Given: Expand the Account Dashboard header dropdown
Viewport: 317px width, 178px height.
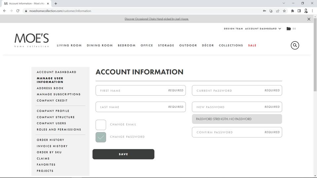Looking at the screenshot, I should 263,29.
